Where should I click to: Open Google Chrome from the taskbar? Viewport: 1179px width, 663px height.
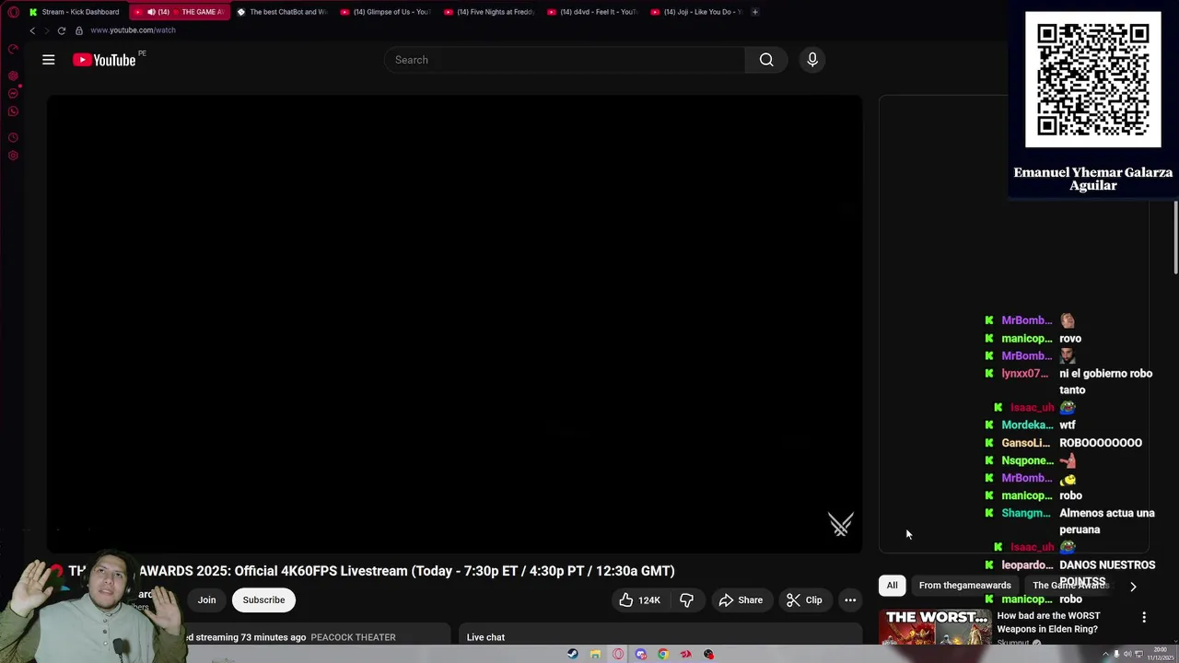click(663, 655)
